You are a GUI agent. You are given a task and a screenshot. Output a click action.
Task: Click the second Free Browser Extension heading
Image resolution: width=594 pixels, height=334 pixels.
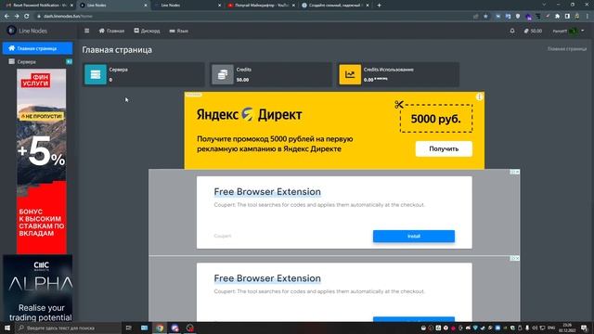pos(267,278)
